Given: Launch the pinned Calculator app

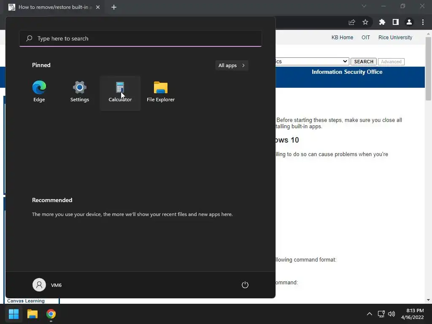Looking at the screenshot, I should (x=120, y=92).
